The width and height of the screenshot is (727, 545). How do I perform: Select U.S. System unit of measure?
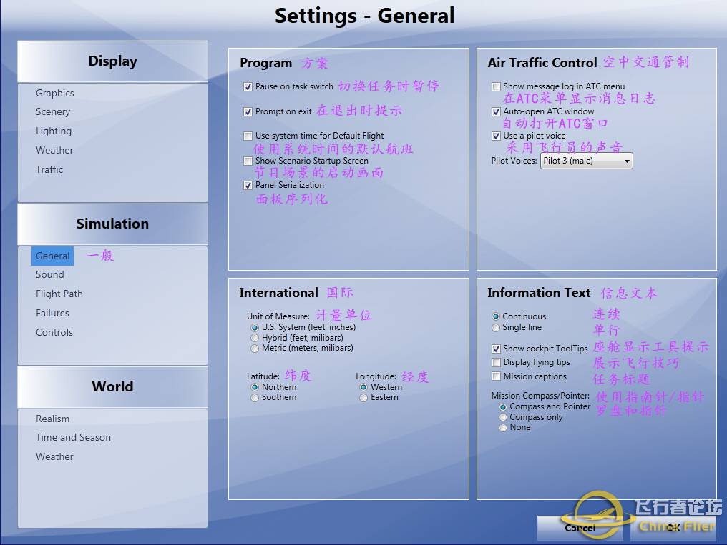click(255, 328)
